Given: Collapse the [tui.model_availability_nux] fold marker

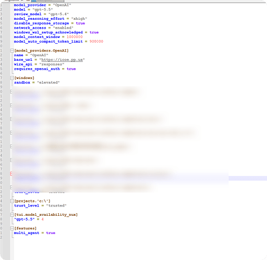Looking at the screenshot, I should click(12, 215).
